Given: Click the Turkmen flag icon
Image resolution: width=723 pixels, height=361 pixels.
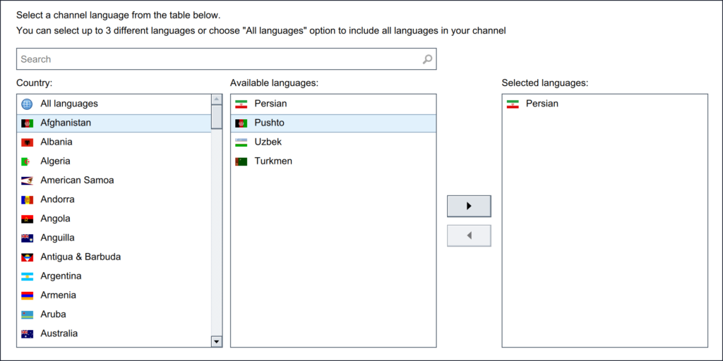Looking at the screenshot, I should pos(241,161).
